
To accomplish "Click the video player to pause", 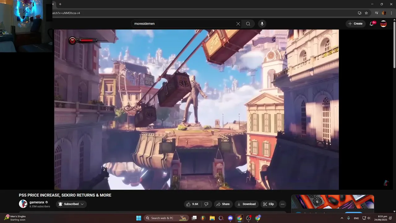I will 196,109.
